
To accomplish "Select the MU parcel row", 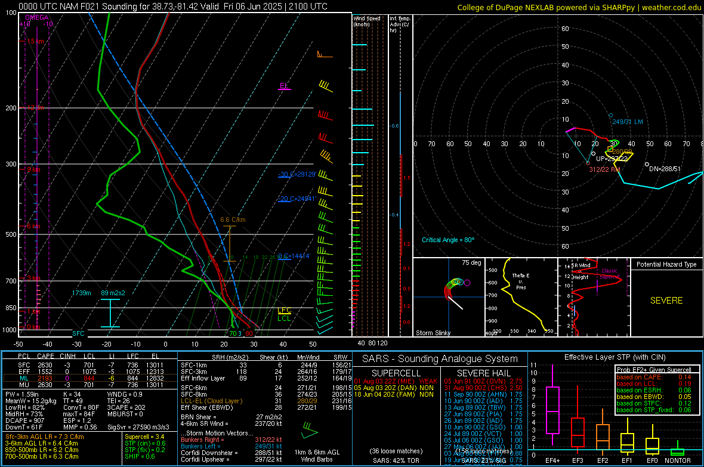I will pyautogui.click(x=90, y=384).
